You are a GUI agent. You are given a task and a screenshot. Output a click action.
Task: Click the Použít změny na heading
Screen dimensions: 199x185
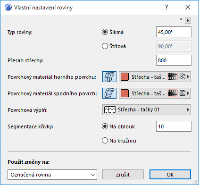point(29,162)
